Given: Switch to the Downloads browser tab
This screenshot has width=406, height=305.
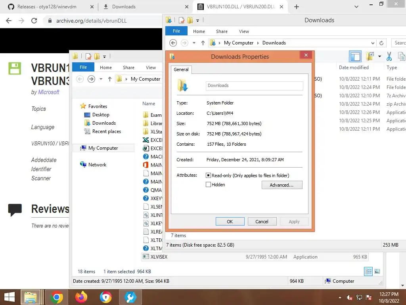Looking at the screenshot, I should (124, 7).
